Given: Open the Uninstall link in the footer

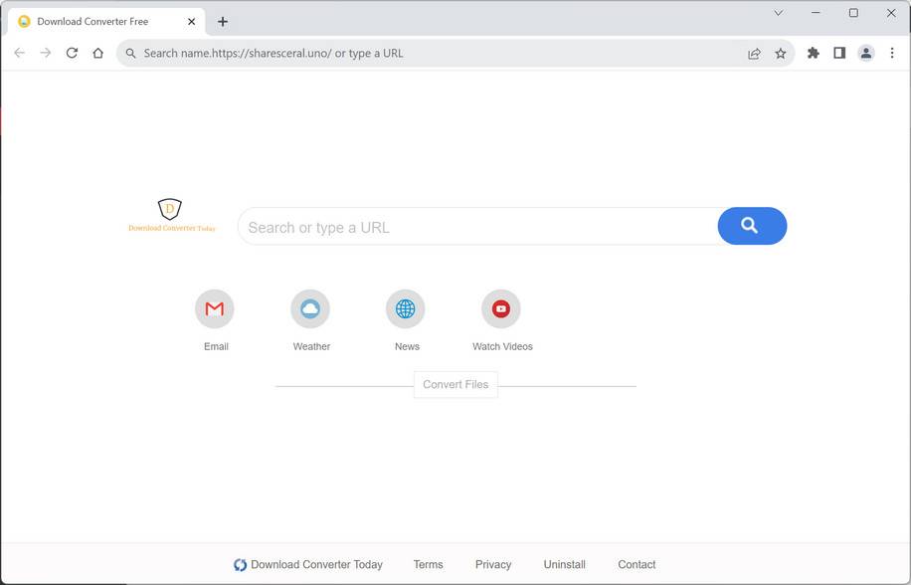Looking at the screenshot, I should 564,564.
